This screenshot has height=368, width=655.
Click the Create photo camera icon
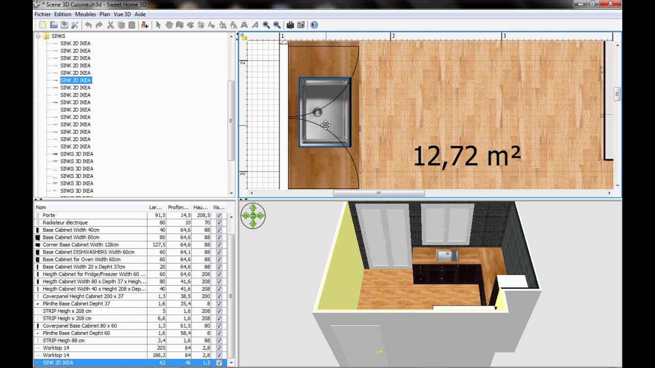point(290,25)
